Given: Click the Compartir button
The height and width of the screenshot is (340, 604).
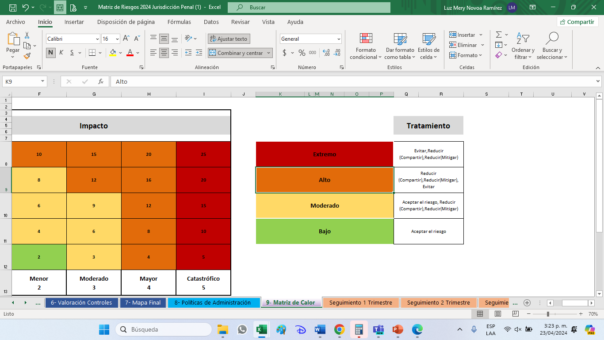Looking at the screenshot, I should coord(577,22).
